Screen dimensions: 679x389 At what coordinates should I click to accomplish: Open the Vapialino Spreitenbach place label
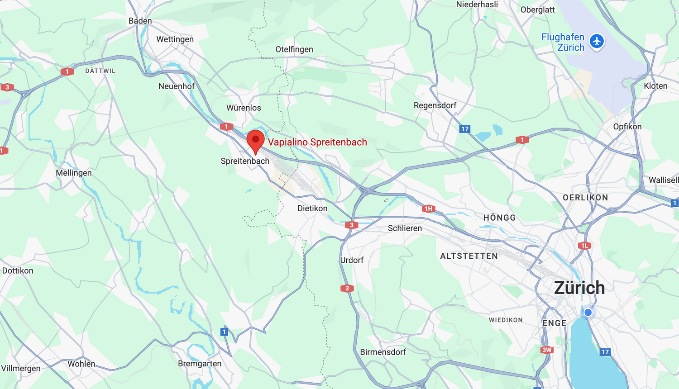[317, 142]
